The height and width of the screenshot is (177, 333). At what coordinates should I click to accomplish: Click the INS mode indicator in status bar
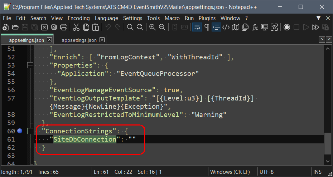[317, 172]
